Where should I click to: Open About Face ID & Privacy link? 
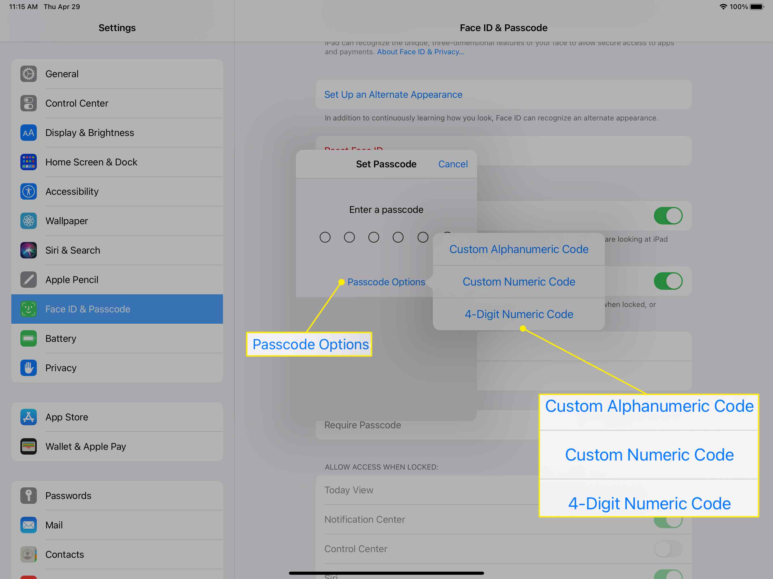[x=420, y=52]
